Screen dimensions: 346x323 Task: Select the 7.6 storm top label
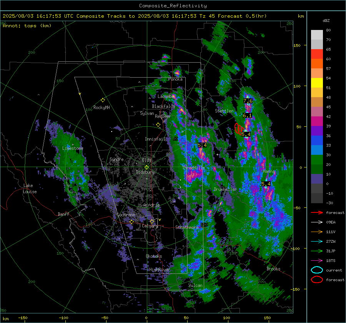point(248,101)
